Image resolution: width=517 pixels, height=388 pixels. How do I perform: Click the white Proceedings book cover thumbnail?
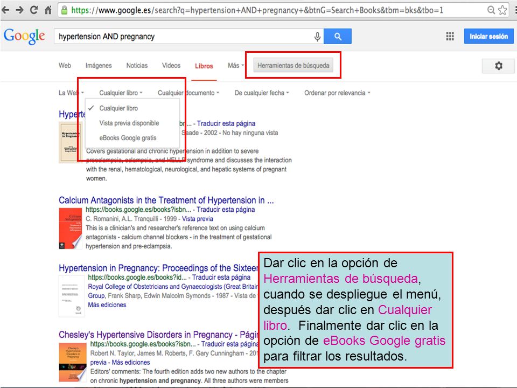[x=72, y=296]
